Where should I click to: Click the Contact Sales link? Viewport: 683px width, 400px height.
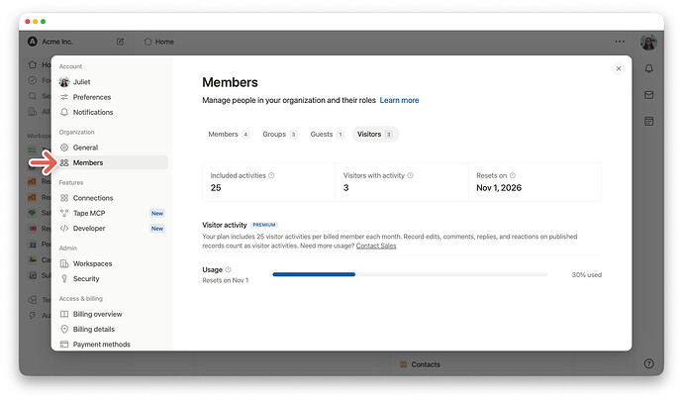[376, 246]
